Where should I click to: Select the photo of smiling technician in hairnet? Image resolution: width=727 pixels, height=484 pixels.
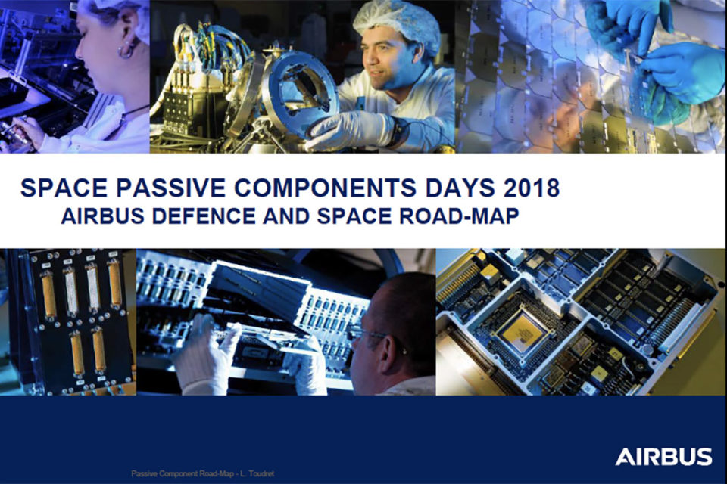[302, 76]
